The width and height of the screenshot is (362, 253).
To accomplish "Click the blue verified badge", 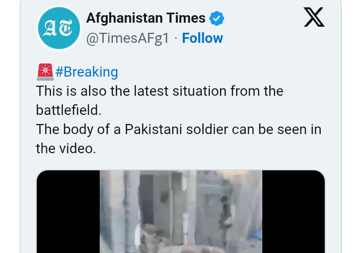I will point(216,18).
